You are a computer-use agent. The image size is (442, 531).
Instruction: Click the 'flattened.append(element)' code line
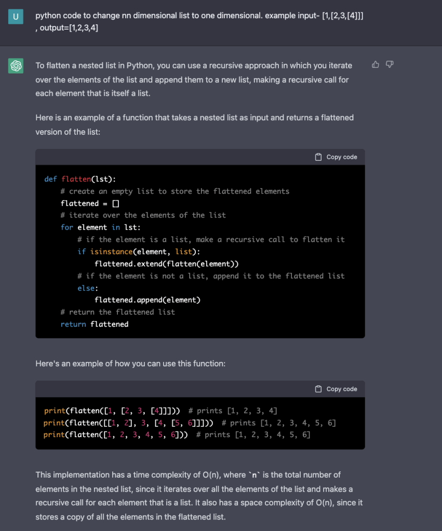click(x=147, y=300)
